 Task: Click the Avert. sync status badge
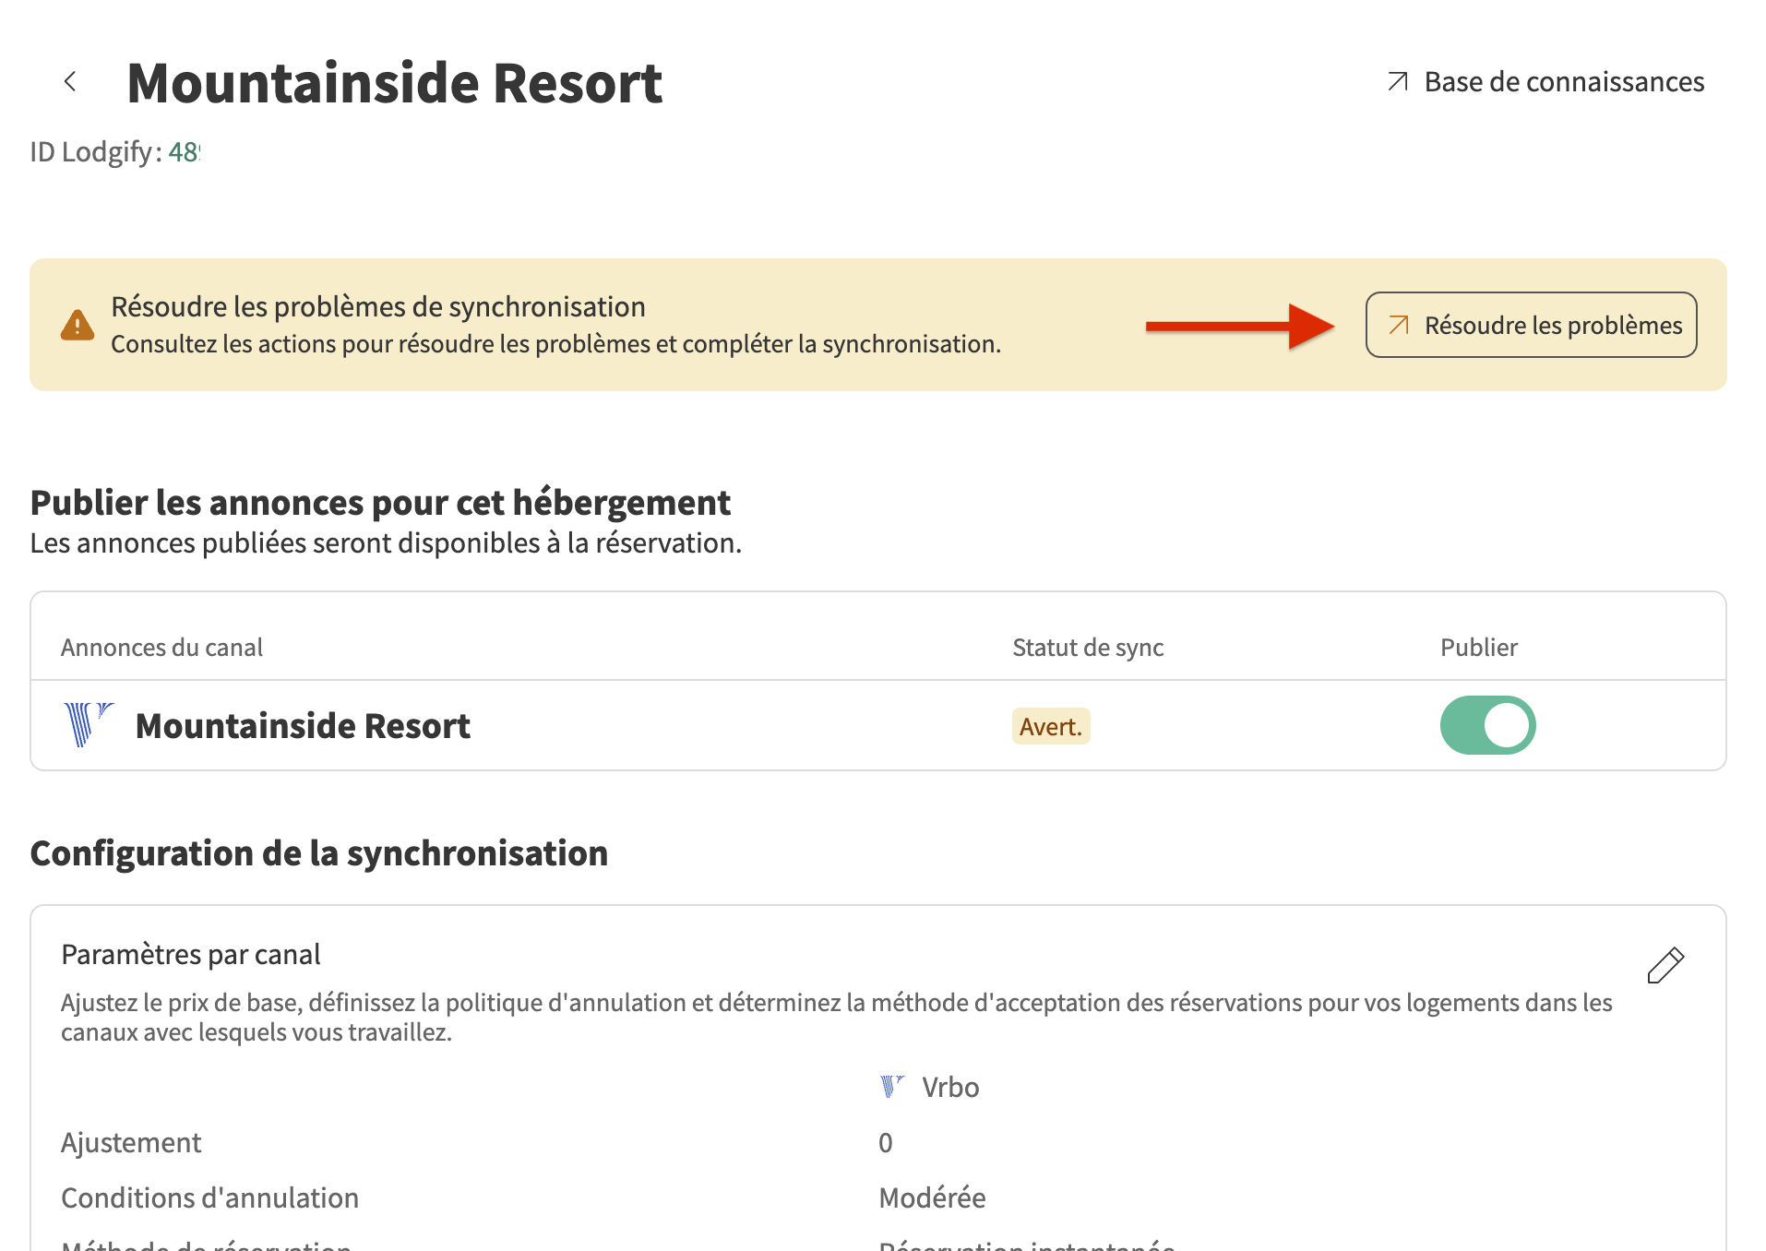coord(1050,727)
